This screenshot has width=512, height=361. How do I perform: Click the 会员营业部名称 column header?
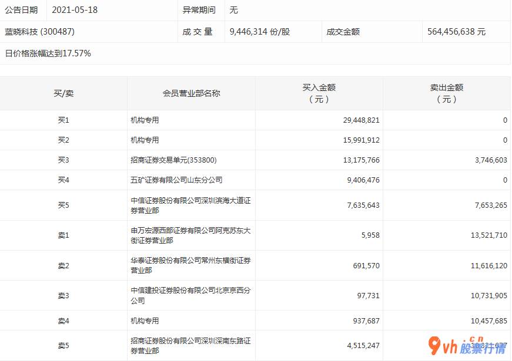click(x=192, y=93)
